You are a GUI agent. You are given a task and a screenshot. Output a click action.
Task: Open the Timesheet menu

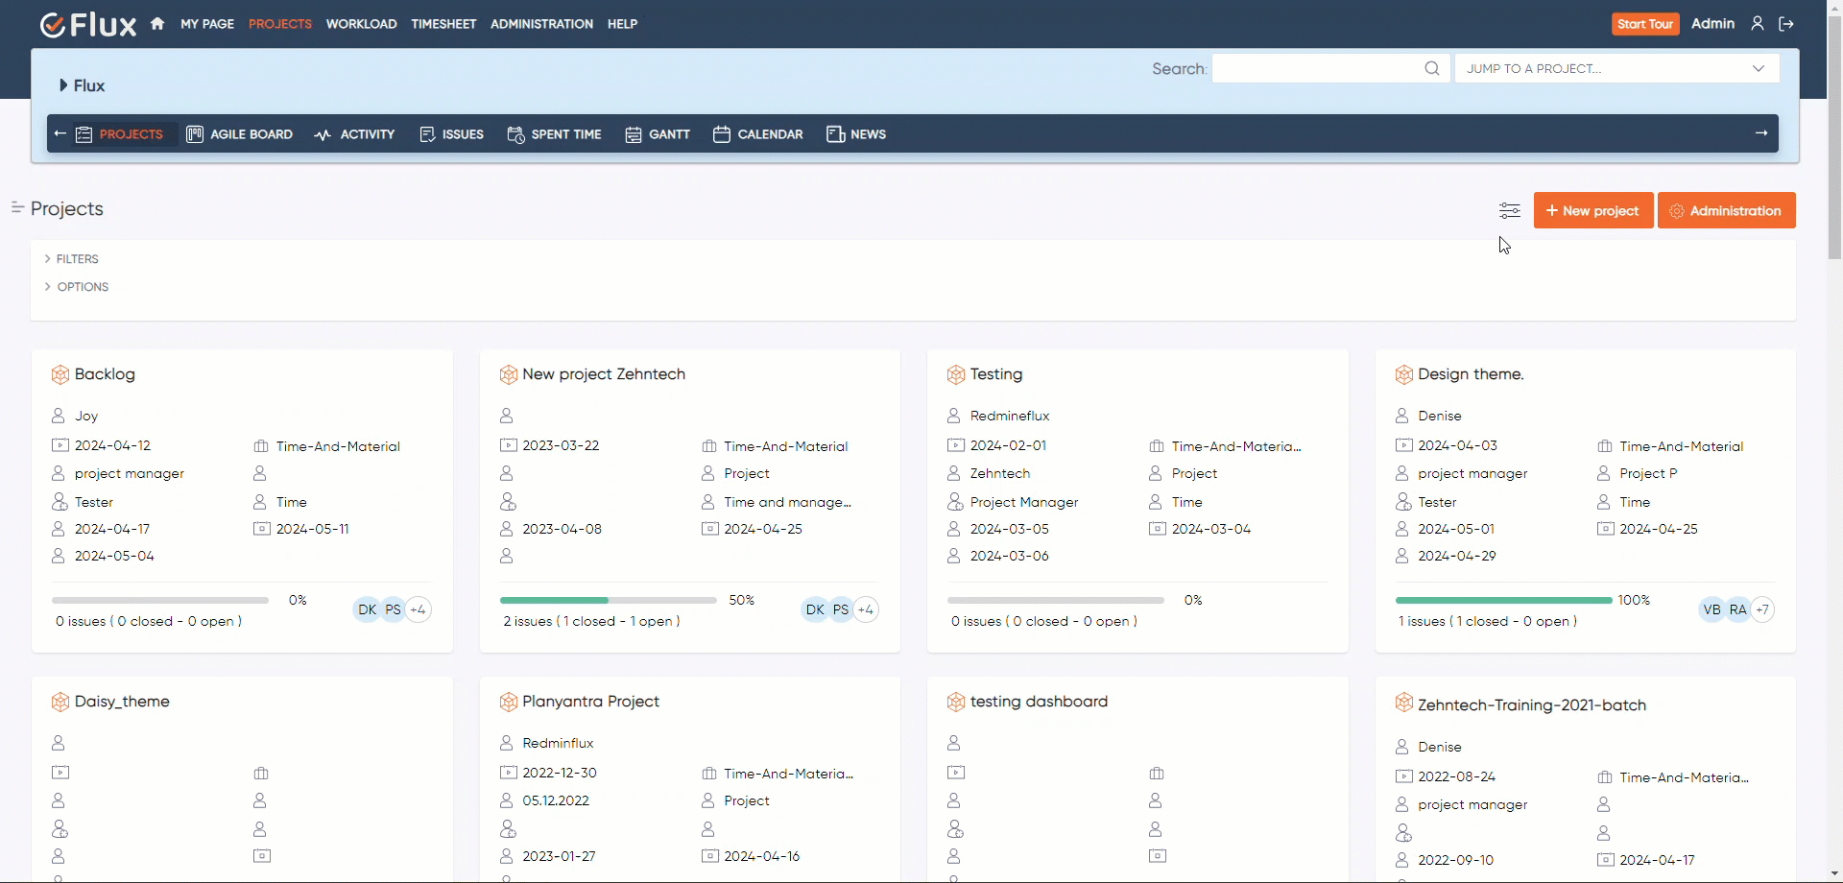point(443,24)
